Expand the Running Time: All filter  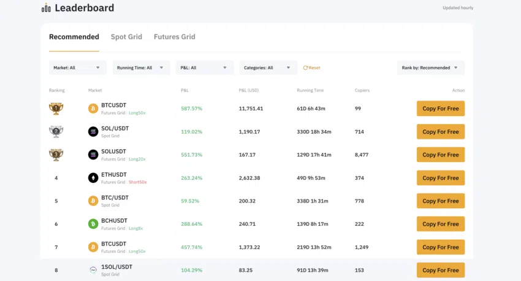coord(141,67)
